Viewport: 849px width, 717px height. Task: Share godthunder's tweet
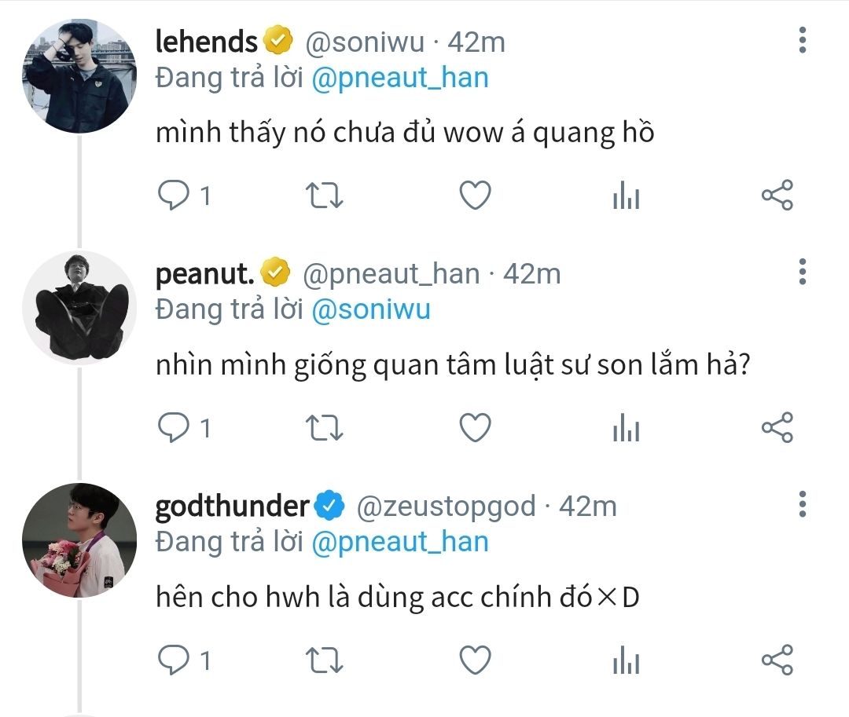[x=777, y=661]
